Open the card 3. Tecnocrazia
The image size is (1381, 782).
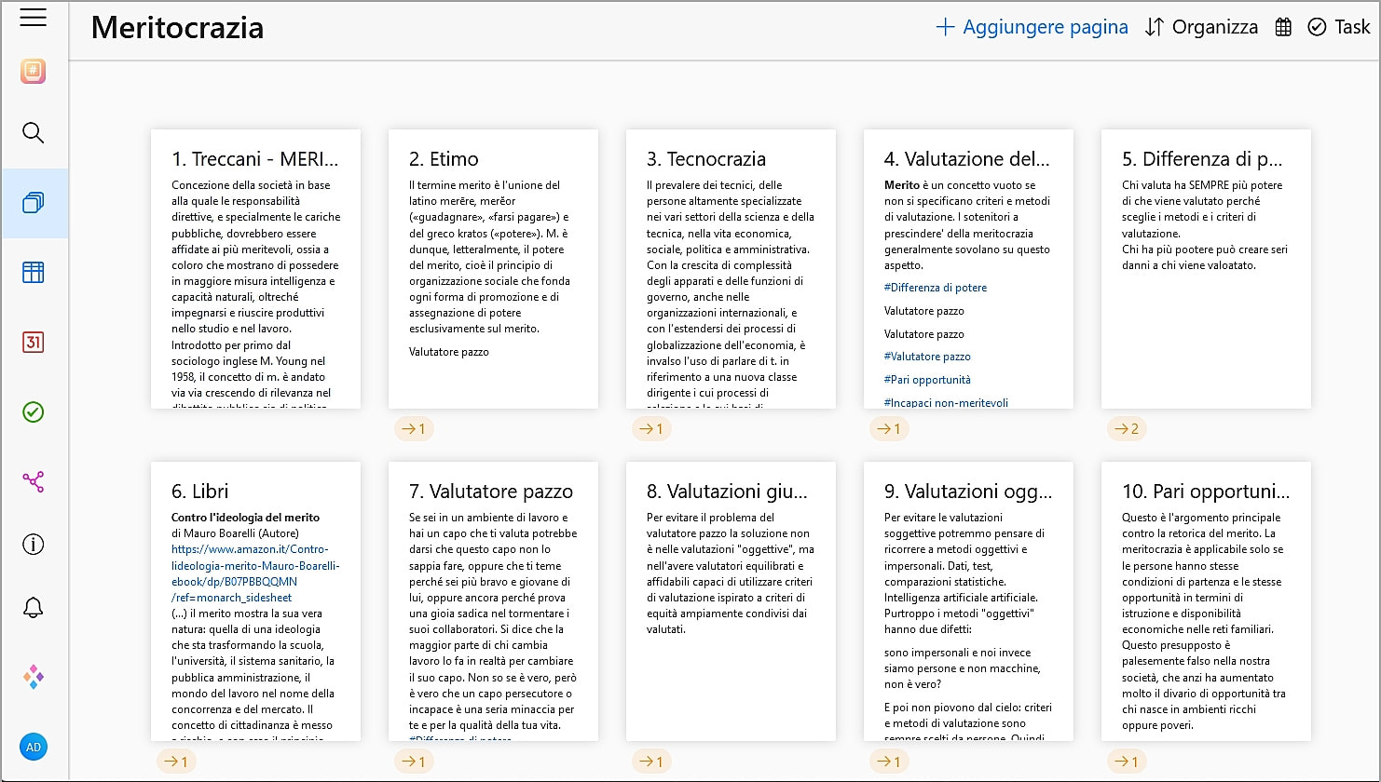coord(731,269)
